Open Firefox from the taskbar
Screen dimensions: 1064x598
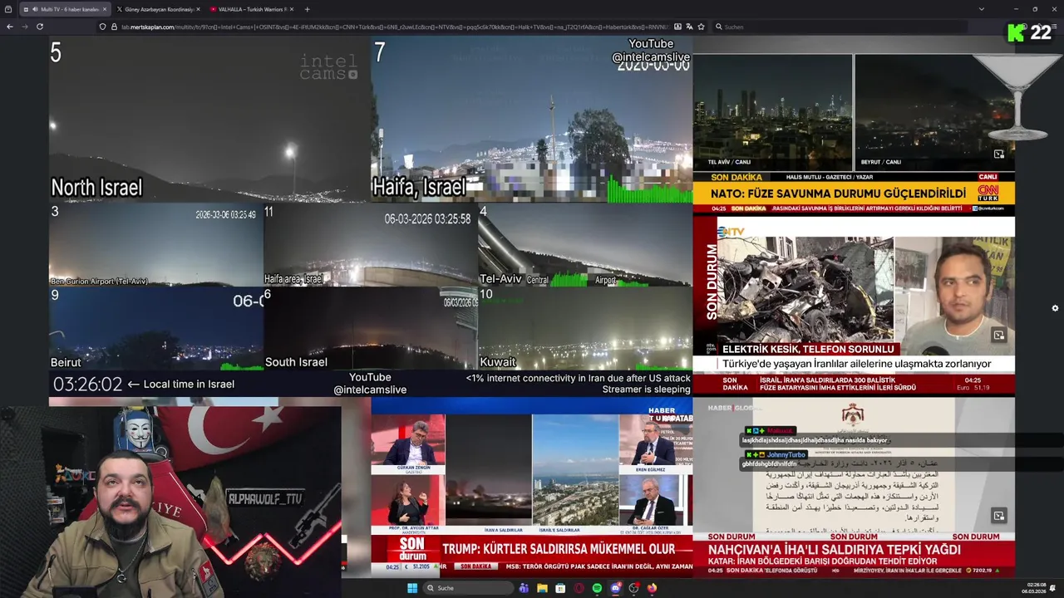point(652,588)
